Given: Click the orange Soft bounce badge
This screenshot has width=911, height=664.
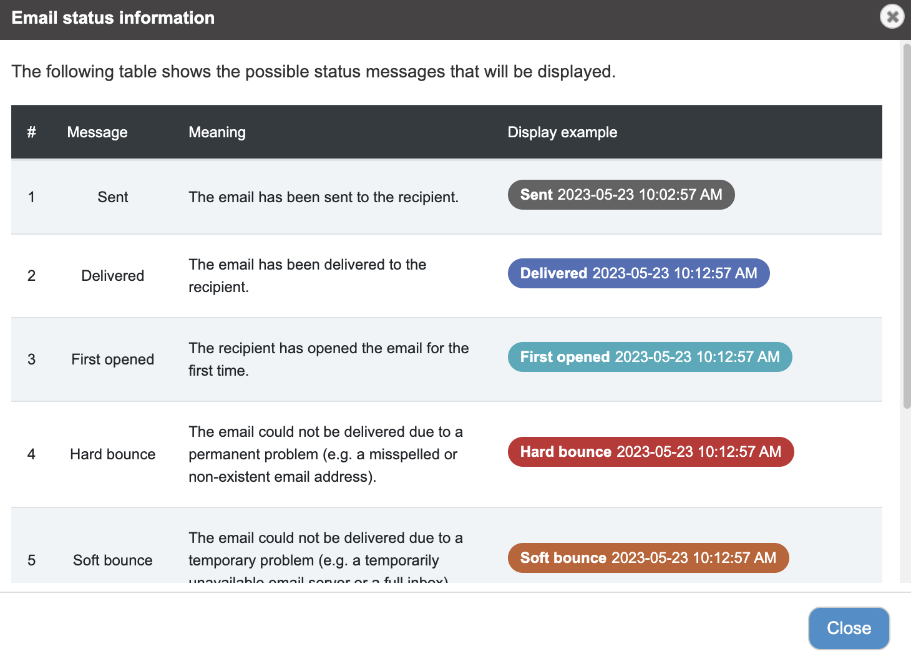Looking at the screenshot, I should pos(648,558).
